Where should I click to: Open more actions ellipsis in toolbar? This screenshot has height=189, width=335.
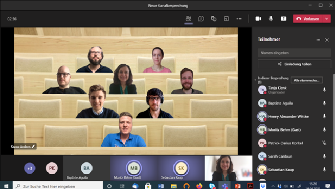click(239, 19)
